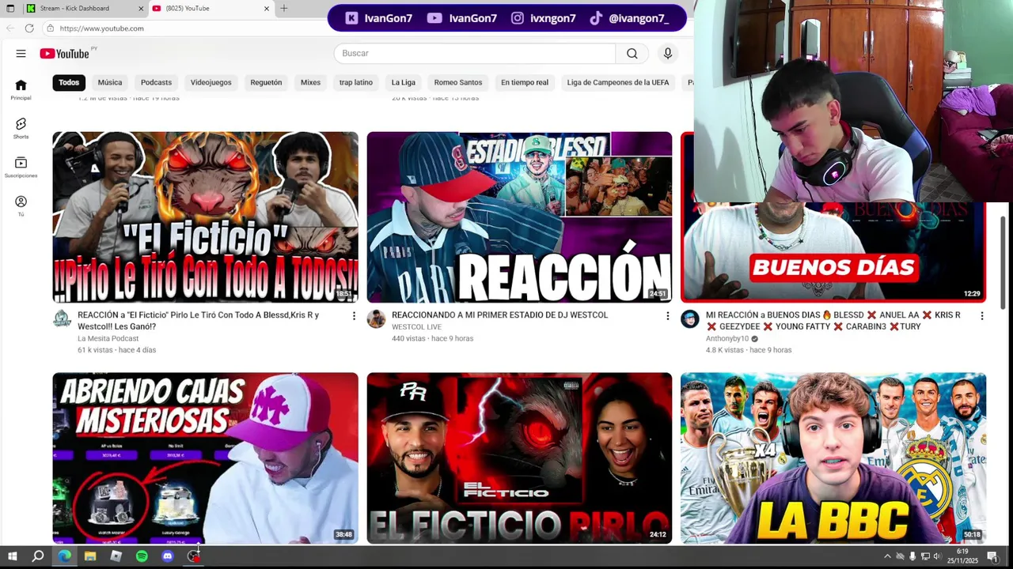Click the page vertical scrollbar thumb
The width and height of the screenshot is (1013, 569).
point(1004,262)
